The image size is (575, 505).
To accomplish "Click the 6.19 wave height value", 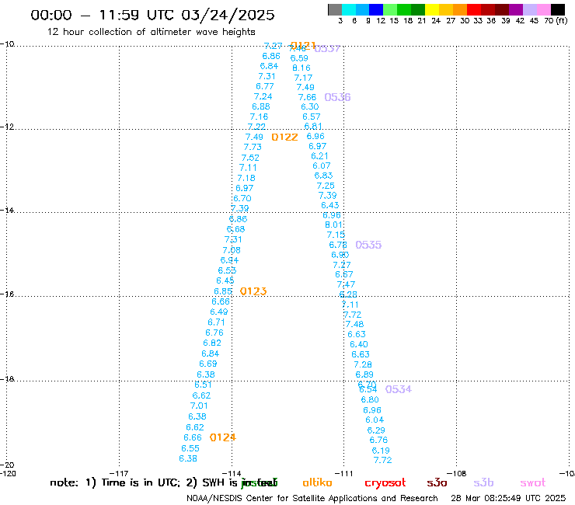I will [x=381, y=451].
